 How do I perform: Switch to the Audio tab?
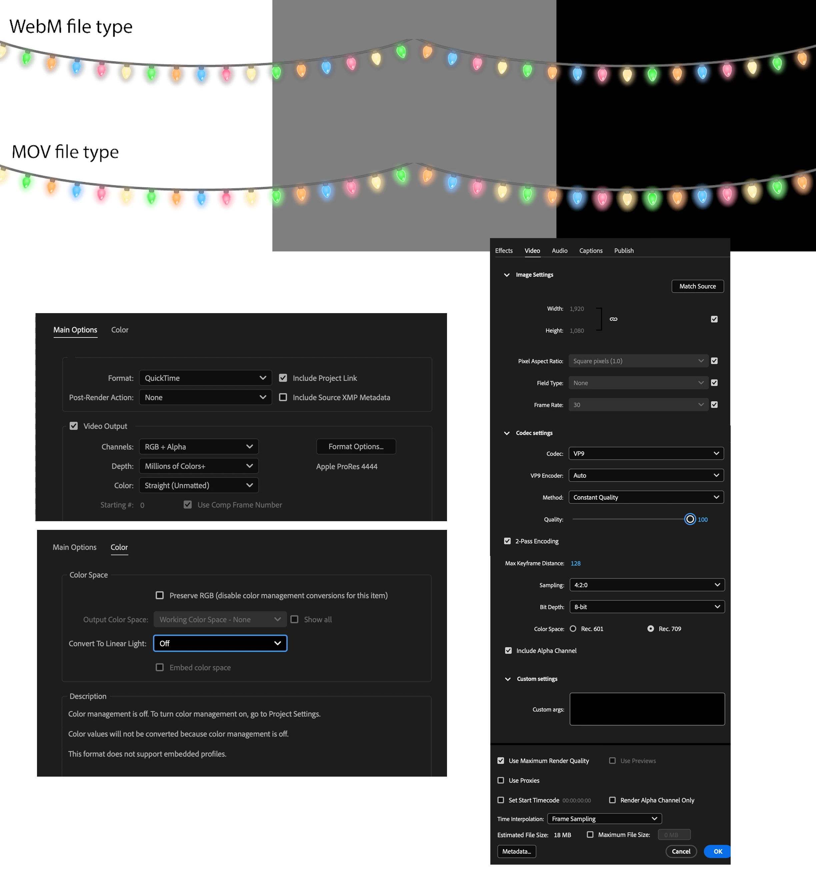pos(560,250)
